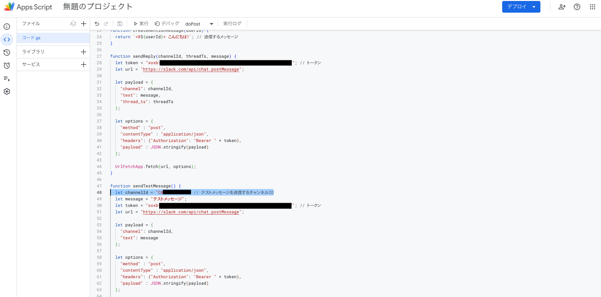Add a service with its plus icon
601x297 pixels.
[84, 65]
